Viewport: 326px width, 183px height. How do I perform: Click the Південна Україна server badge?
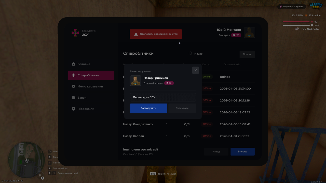pos(292,7)
